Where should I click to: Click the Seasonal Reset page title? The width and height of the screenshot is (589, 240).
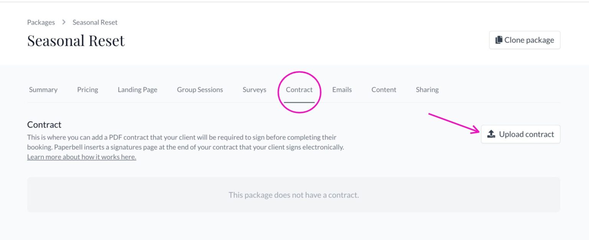(x=76, y=41)
